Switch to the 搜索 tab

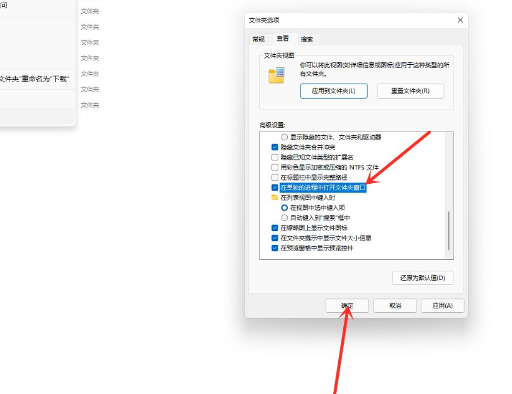point(307,38)
